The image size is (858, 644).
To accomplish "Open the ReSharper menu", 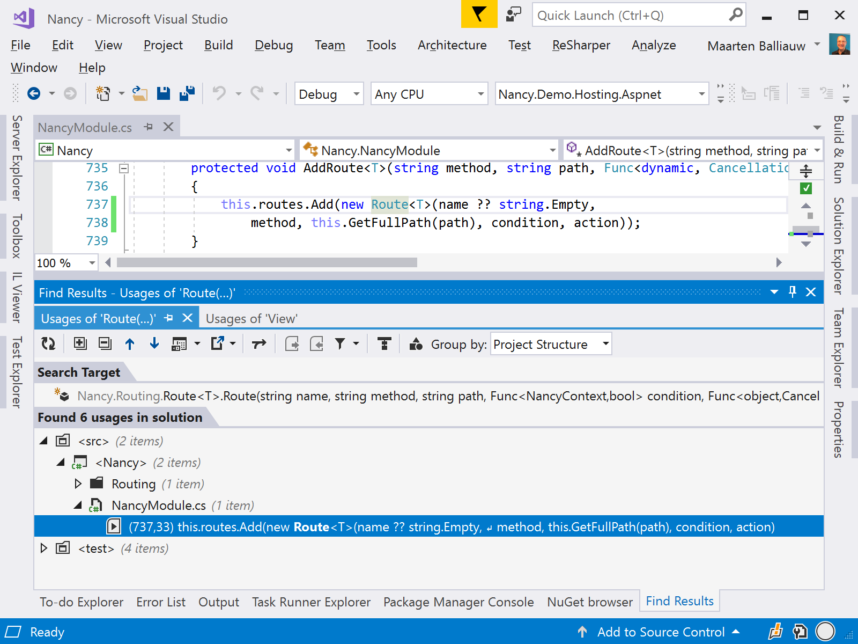I will click(x=581, y=45).
